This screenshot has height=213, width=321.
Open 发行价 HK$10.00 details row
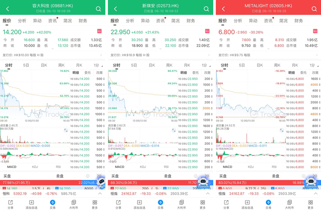(x=53, y=55)
